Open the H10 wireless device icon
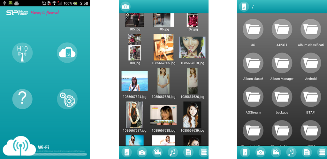This screenshot has width=327, height=159. click(22, 53)
